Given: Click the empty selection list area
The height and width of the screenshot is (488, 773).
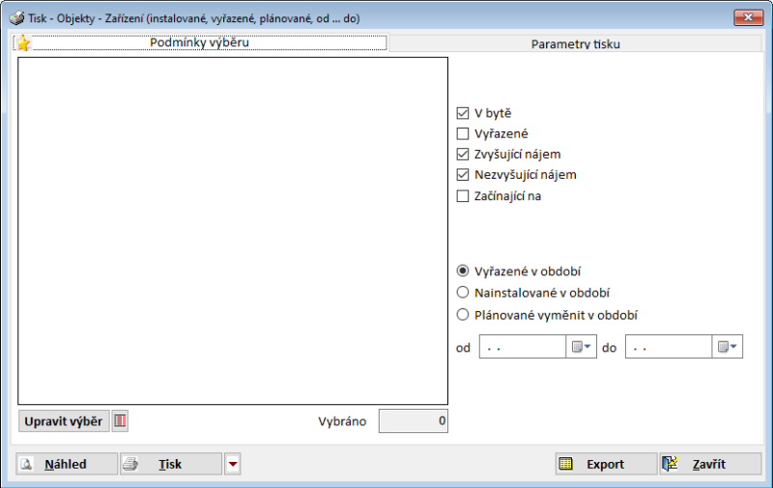Looking at the screenshot, I should point(233,231).
